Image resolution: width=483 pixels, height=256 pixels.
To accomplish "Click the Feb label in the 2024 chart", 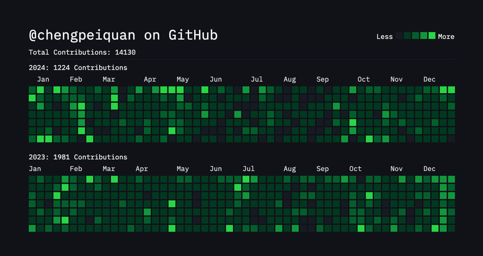I will click(x=76, y=79).
